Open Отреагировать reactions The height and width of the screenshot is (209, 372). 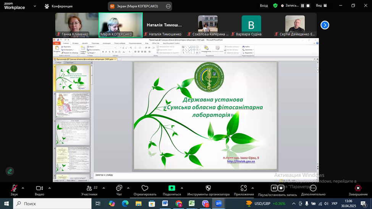145,191
